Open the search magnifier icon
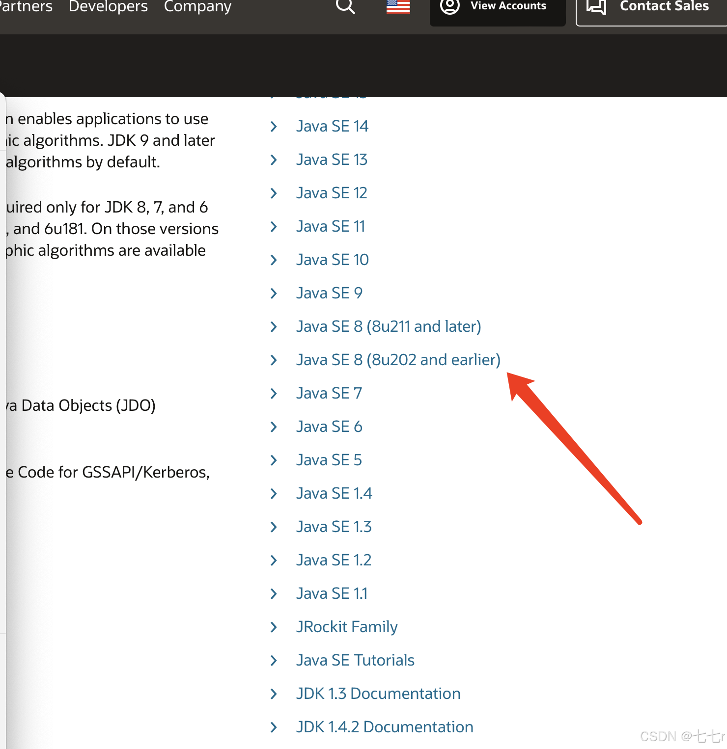The image size is (727, 749). pos(345,6)
